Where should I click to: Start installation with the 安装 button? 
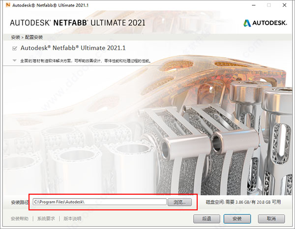pyautogui.click(x=237, y=219)
